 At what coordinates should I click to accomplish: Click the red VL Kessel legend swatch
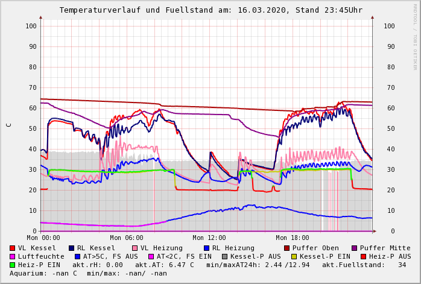tap(13, 248)
